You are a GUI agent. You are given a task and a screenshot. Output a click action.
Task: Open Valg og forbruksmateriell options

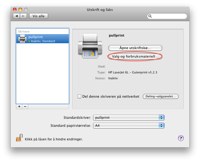135,57
